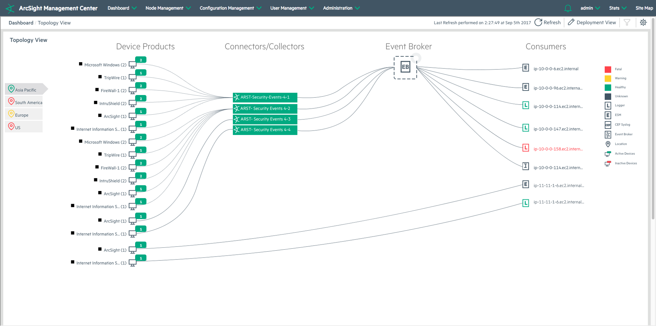Image resolution: width=656 pixels, height=326 pixels.
Task: Click the Warning yellow legend swatch
Action: click(x=608, y=79)
